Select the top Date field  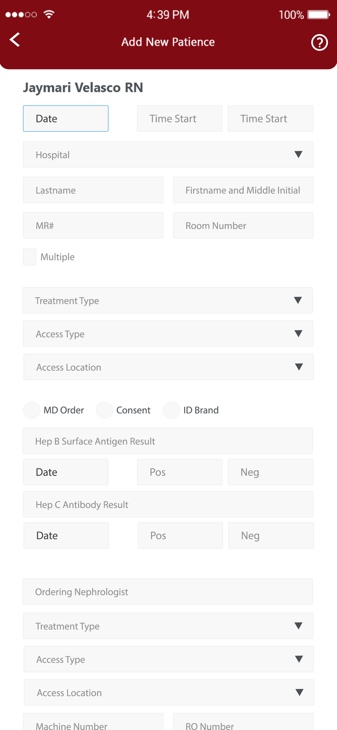pyautogui.click(x=66, y=119)
